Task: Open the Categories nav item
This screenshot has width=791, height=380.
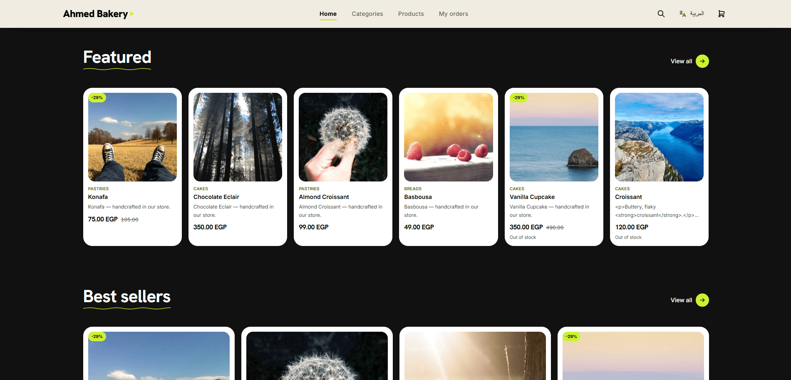Action: [367, 14]
